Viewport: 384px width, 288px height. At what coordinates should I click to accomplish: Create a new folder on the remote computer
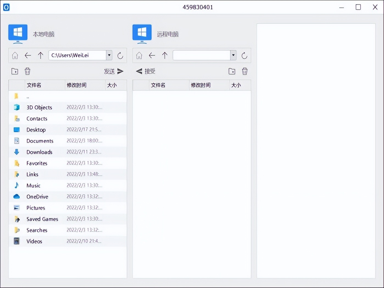[232, 71]
